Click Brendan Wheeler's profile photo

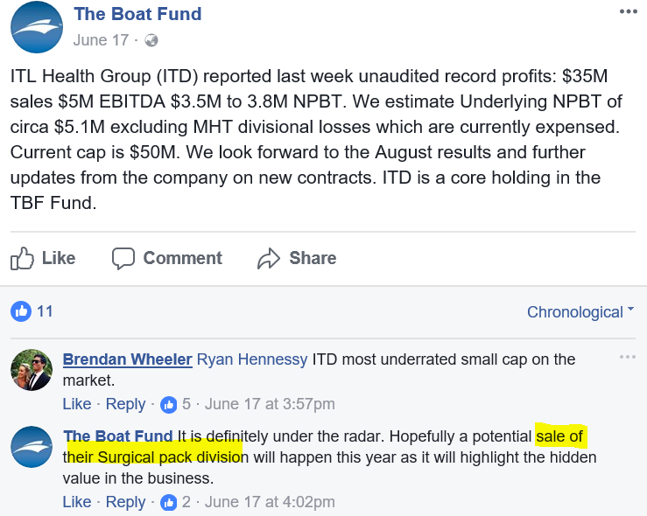[32, 370]
